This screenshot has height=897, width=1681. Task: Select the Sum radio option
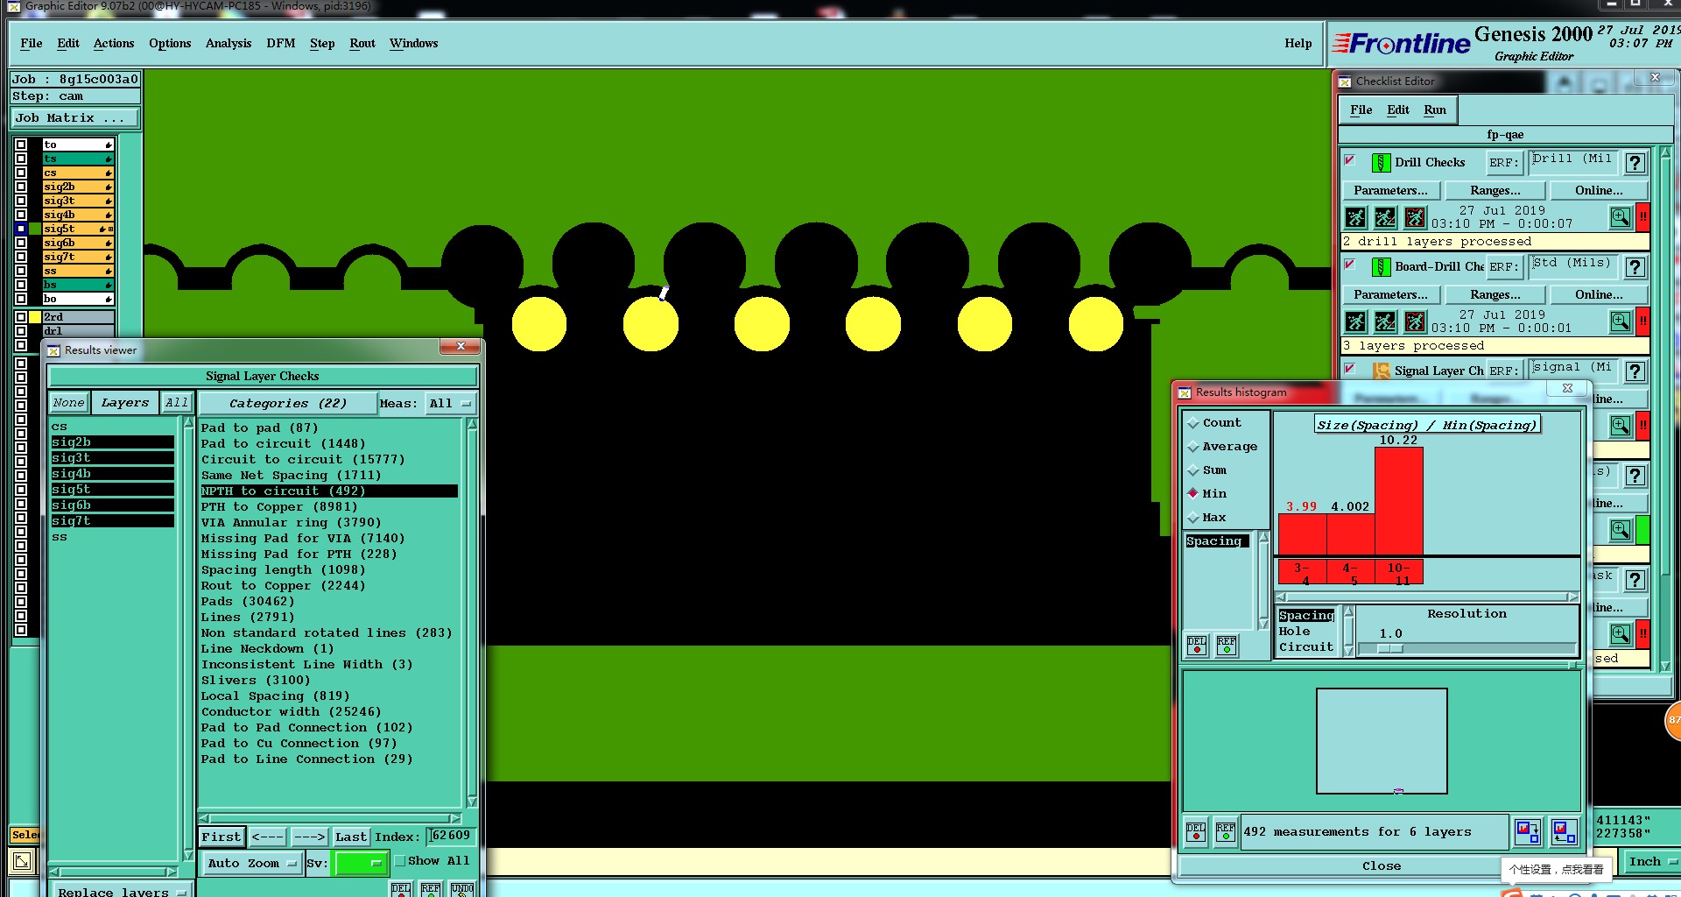pyautogui.click(x=1192, y=470)
